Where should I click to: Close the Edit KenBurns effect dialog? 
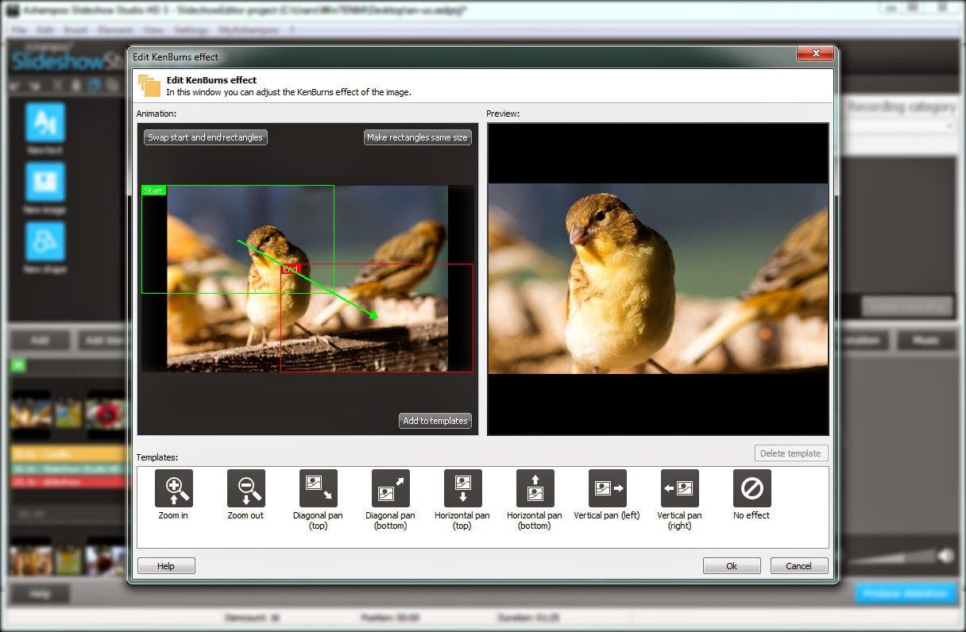(814, 55)
